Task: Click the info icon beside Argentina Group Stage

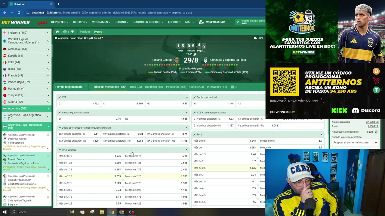Action: pos(56,38)
